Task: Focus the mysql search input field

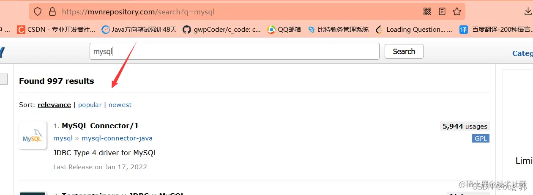Action: click(235, 52)
